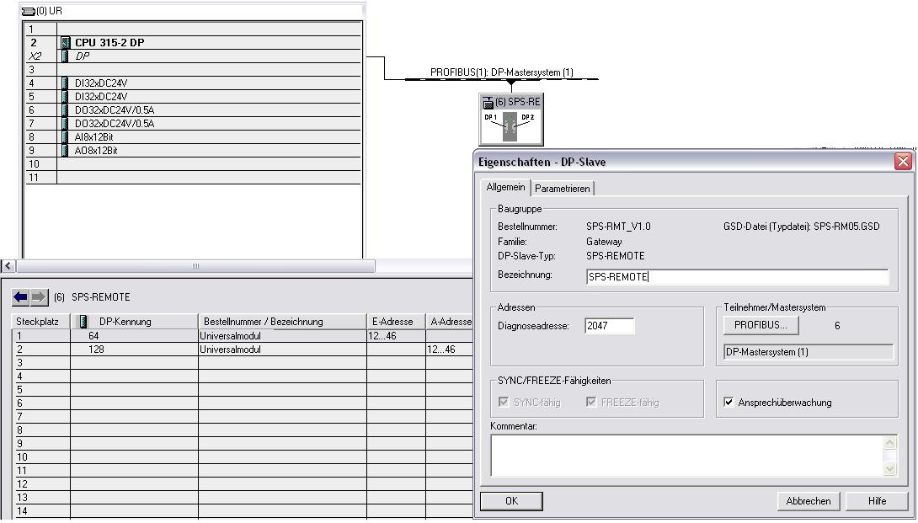Click the gray forward navigation arrow
Image resolution: width=918 pixels, height=523 pixels.
pyautogui.click(x=39, y=297)
